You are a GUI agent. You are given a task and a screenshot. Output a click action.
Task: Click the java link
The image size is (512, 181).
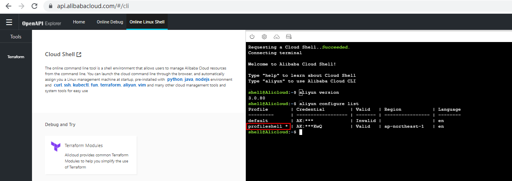tap(189, 80)
